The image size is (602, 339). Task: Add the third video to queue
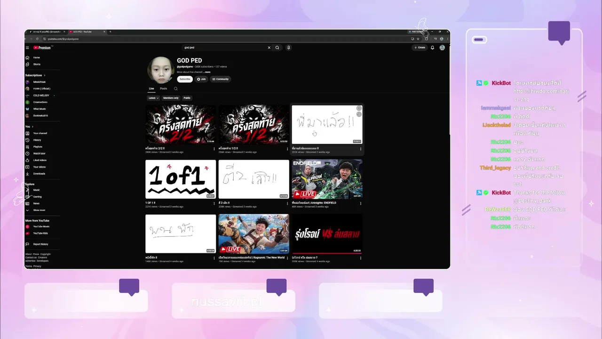[x=359, y=114]
